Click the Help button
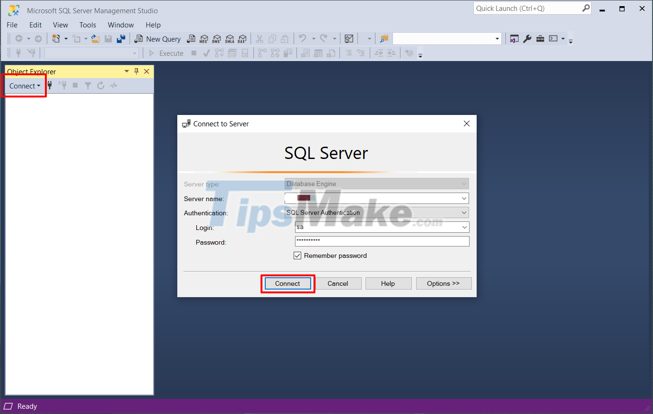Viewport: 653px width, 414px height. (x=388, y=283)
